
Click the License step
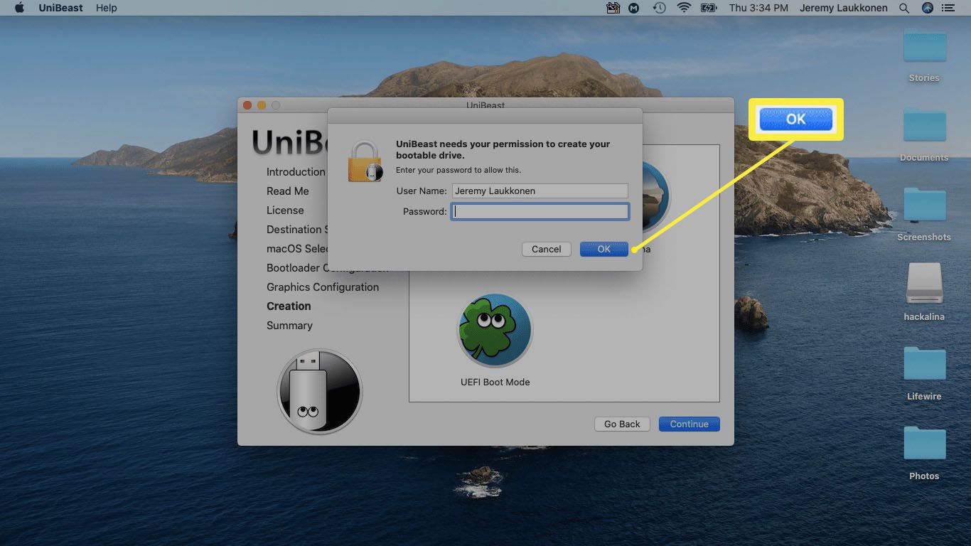(x=285, y=210)
